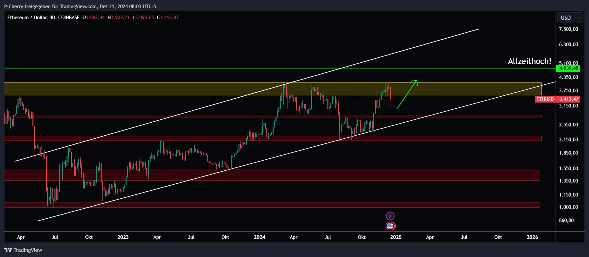Click the low value L3.095,65
589x257 pixels.
143,18
